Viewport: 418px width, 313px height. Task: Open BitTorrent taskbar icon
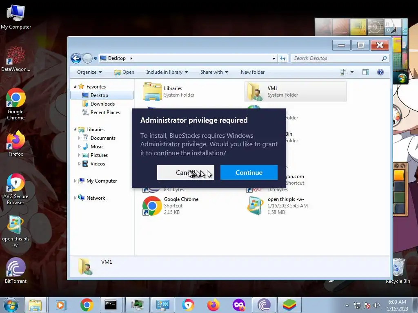coord(264,305)
